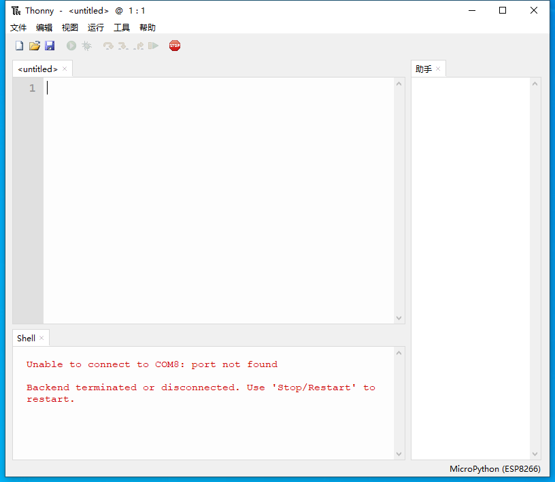Run the current script
This screenshot has height=482, width=555.
click(71, 45)
